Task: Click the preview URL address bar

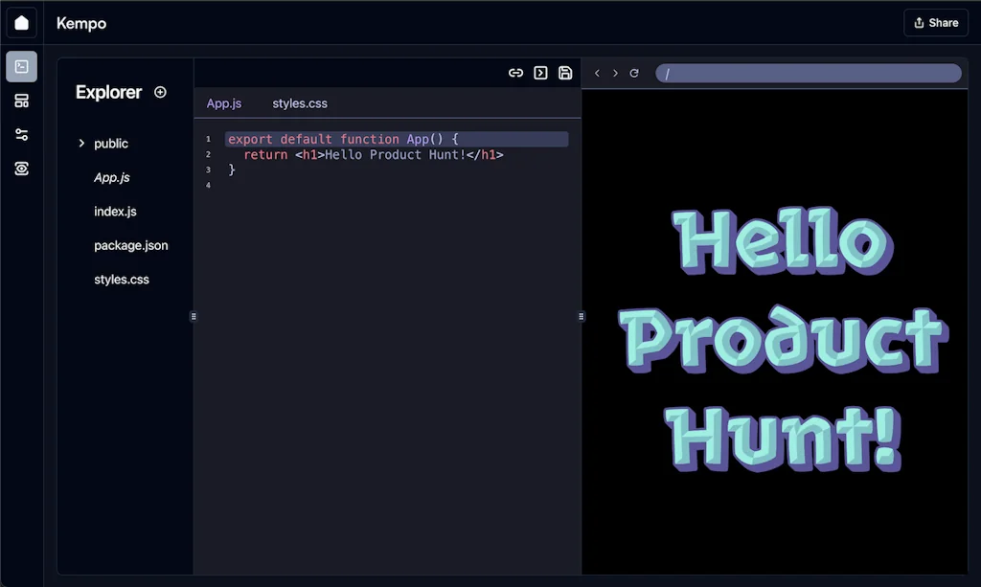Action: tap(808, 74)
